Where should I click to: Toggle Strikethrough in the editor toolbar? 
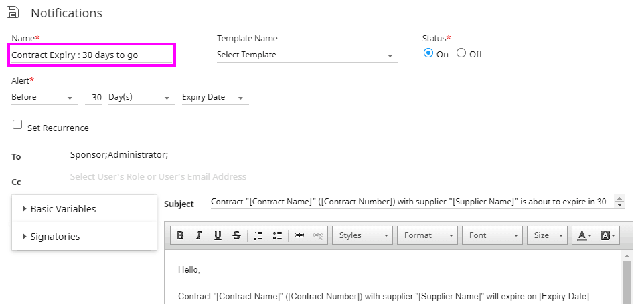[x=236, y=235]
